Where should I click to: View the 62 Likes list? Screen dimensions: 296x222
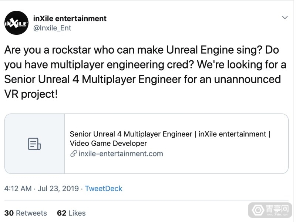click(71, 213)
